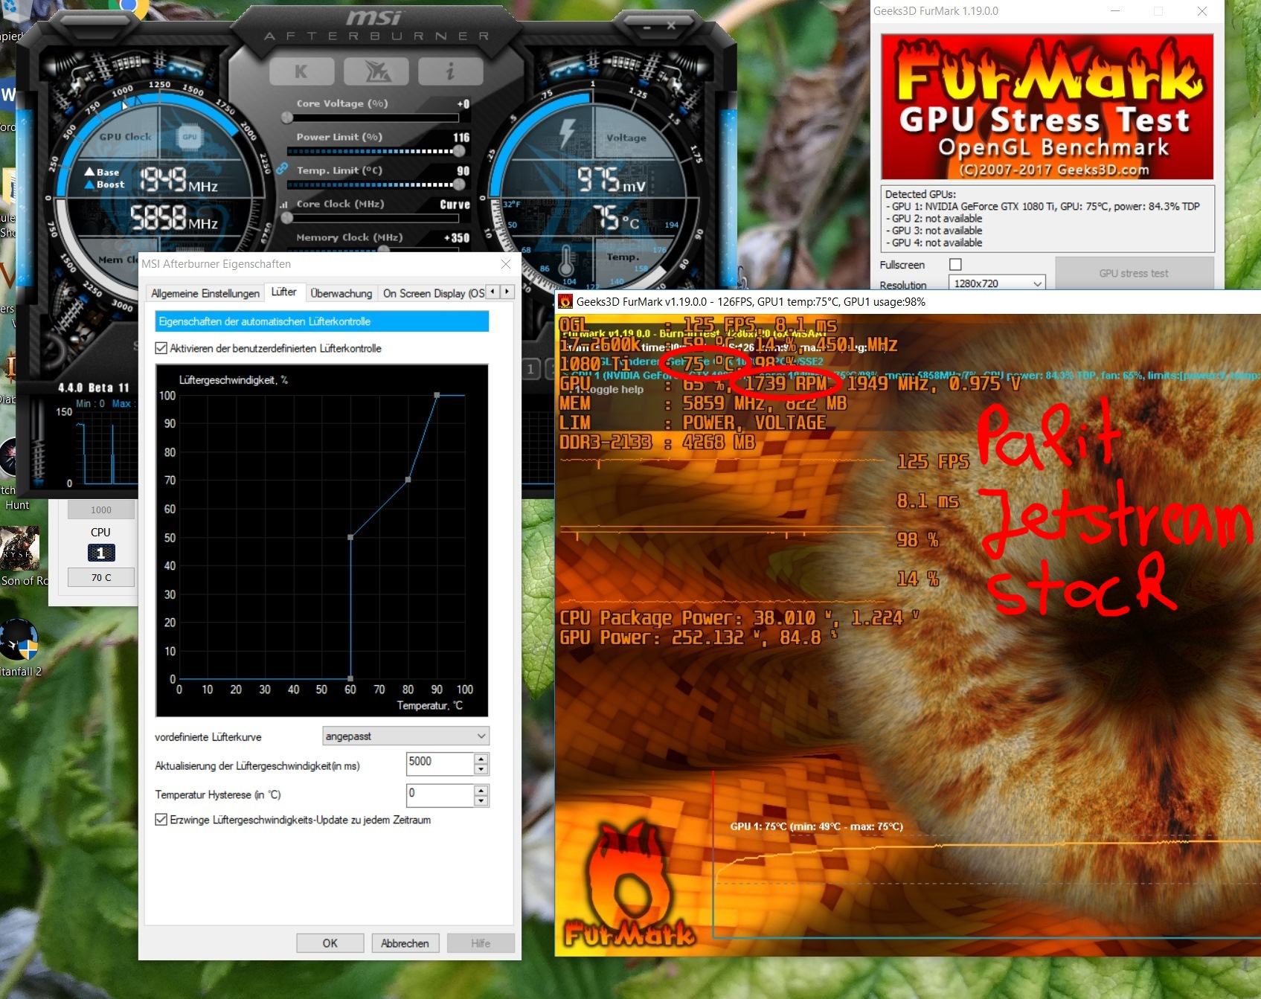The image size is (1261, 999).
Task: Click the GPU 1 NVIDIA GeForce GTX 1080 Ti line
Action: click(1042, 206)
